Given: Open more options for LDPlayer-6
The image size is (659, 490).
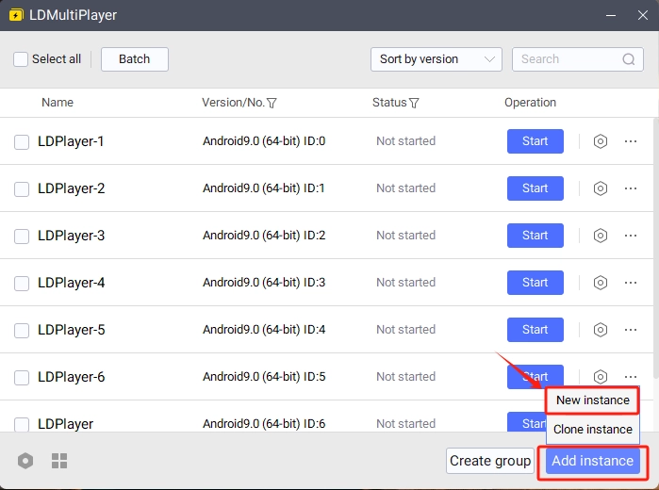Looking at the screenshot, I should [x=631, y=376].
